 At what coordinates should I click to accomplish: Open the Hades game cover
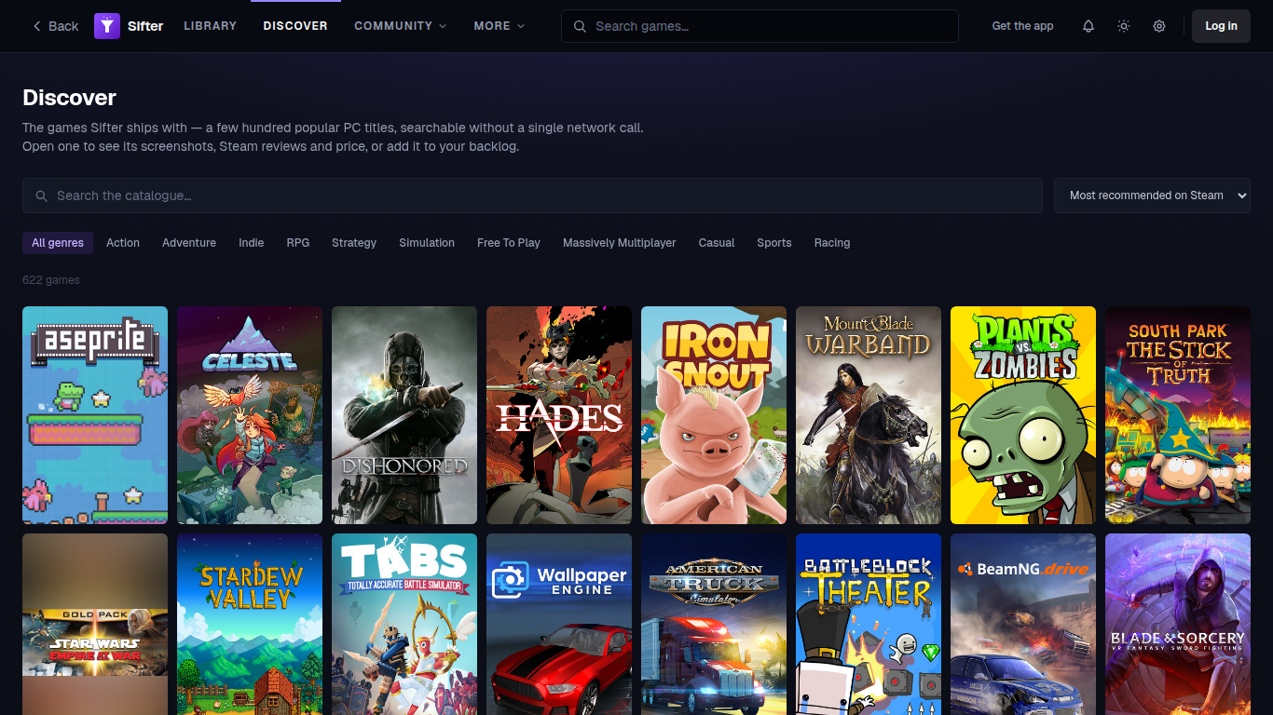pos(559,415)
